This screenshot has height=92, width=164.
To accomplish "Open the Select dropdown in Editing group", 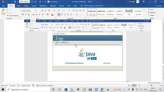I will (x=152, y=15).
